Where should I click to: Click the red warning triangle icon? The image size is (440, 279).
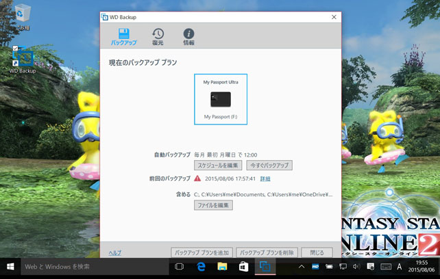pyautogui.click(x=197, y=178)
